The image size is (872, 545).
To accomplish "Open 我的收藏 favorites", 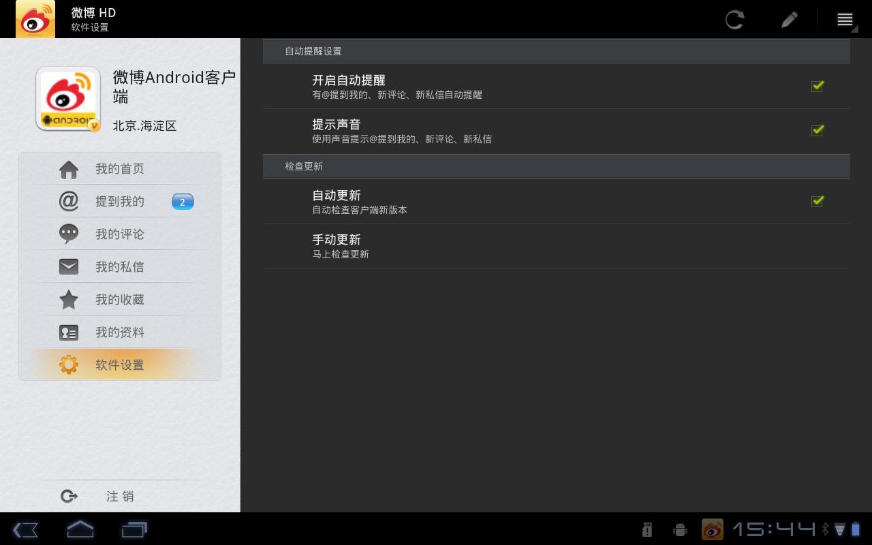I will pos(120,300).
